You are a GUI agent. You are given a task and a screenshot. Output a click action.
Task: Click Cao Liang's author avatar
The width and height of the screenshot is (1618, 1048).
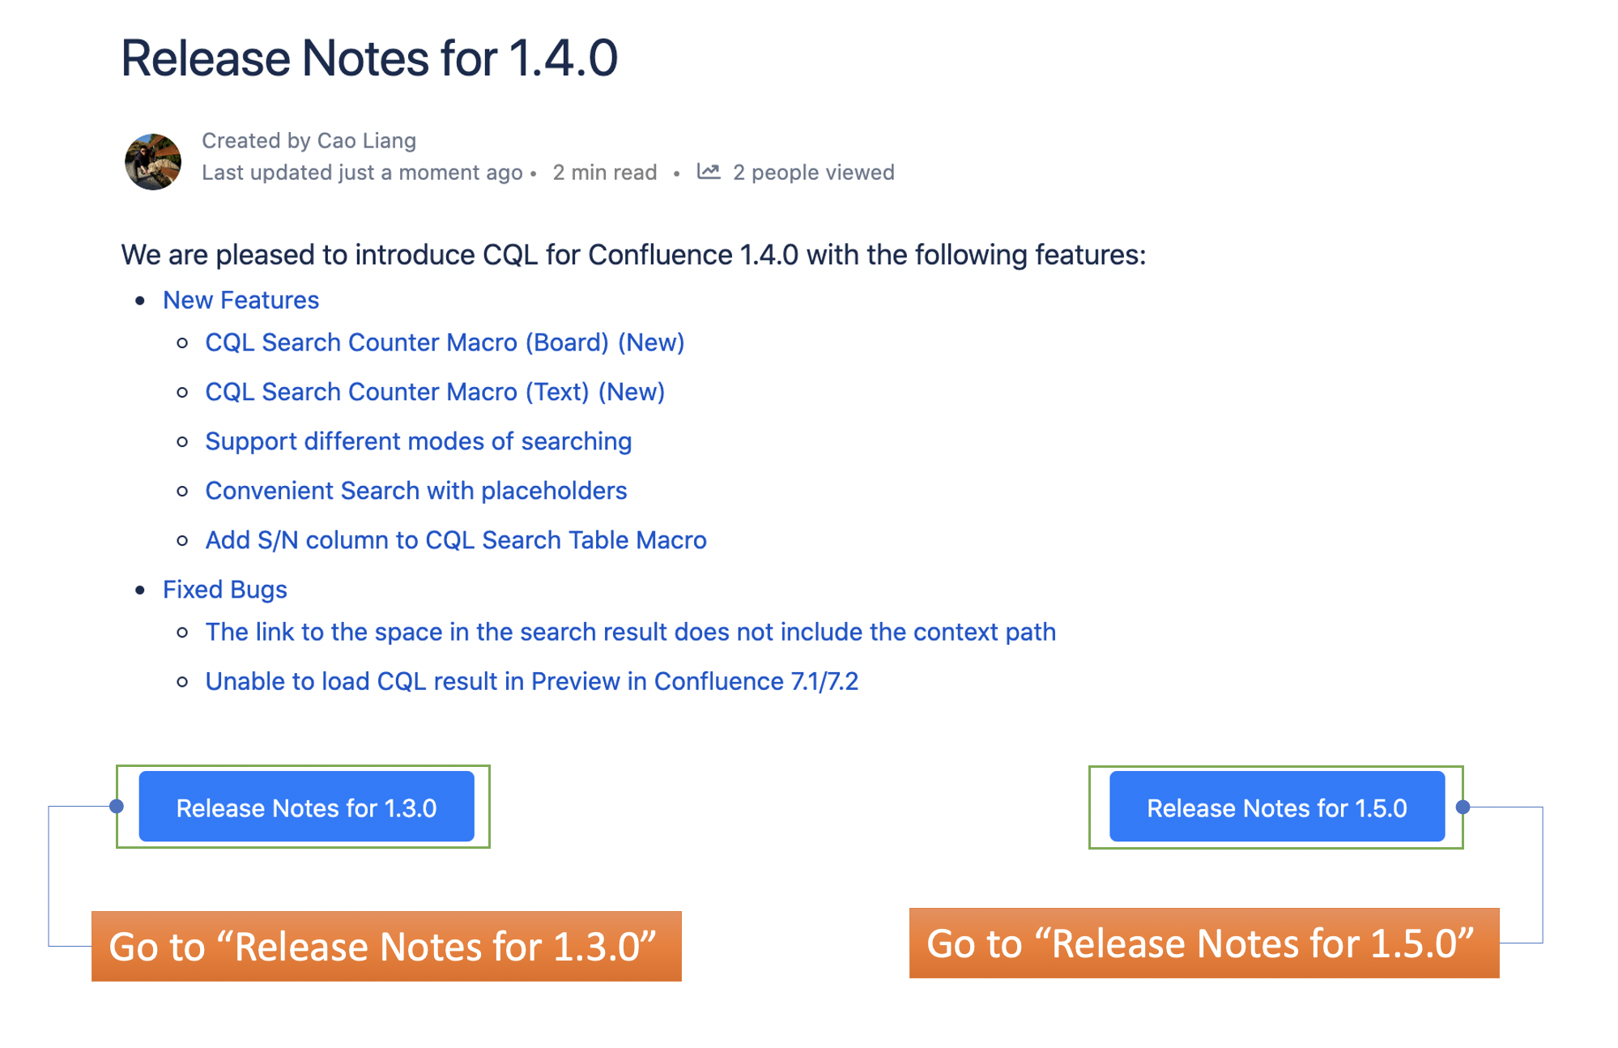152,162
